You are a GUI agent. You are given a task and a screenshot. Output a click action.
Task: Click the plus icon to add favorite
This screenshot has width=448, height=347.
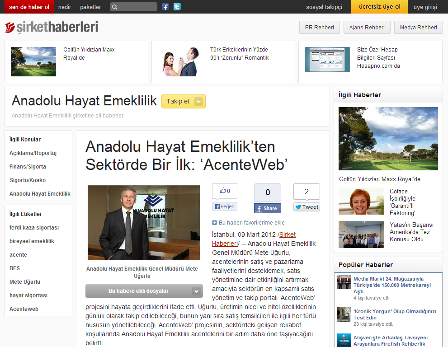pyautogui.click(x=214, y=223)
